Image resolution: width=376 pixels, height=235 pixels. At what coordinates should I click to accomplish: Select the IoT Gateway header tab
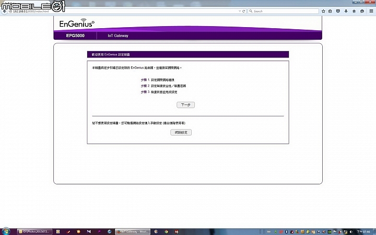click(118, 36)
